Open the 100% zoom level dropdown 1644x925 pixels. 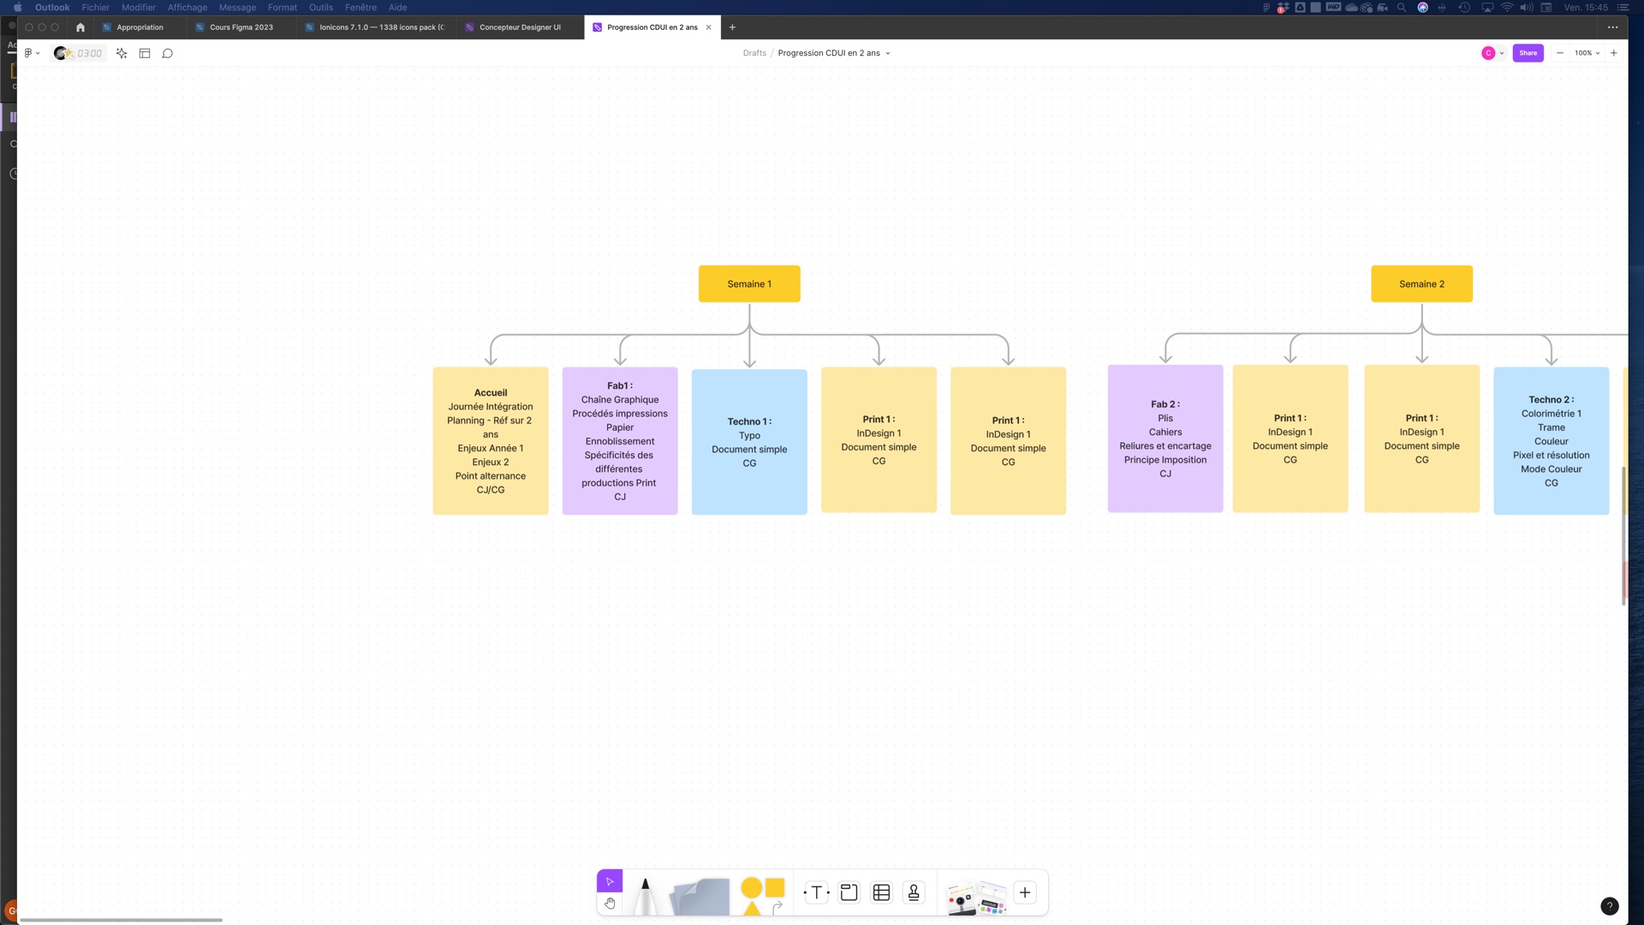tap(1587, 53)
